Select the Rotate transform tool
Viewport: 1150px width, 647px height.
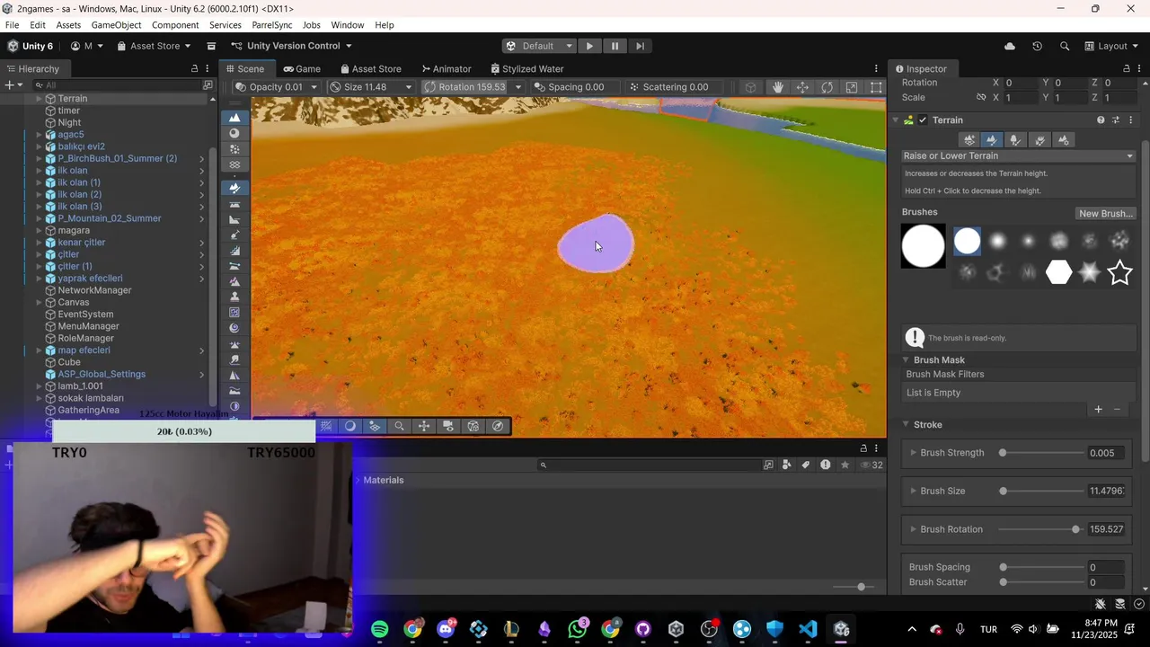click(x=827, y=87)
